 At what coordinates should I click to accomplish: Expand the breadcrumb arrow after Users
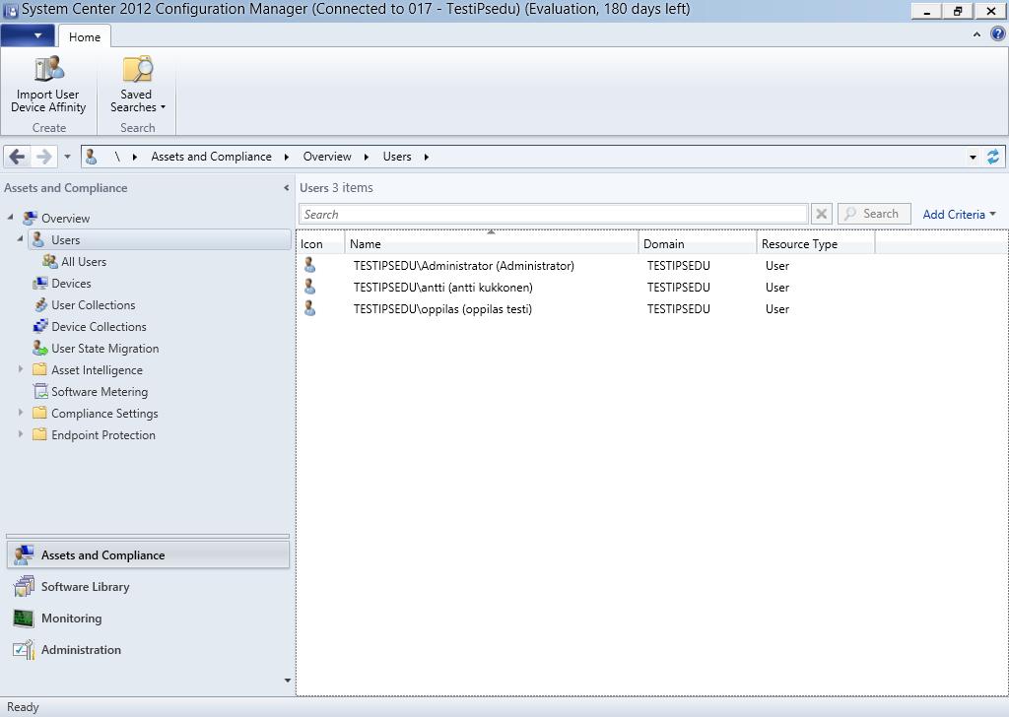(426, 157)
